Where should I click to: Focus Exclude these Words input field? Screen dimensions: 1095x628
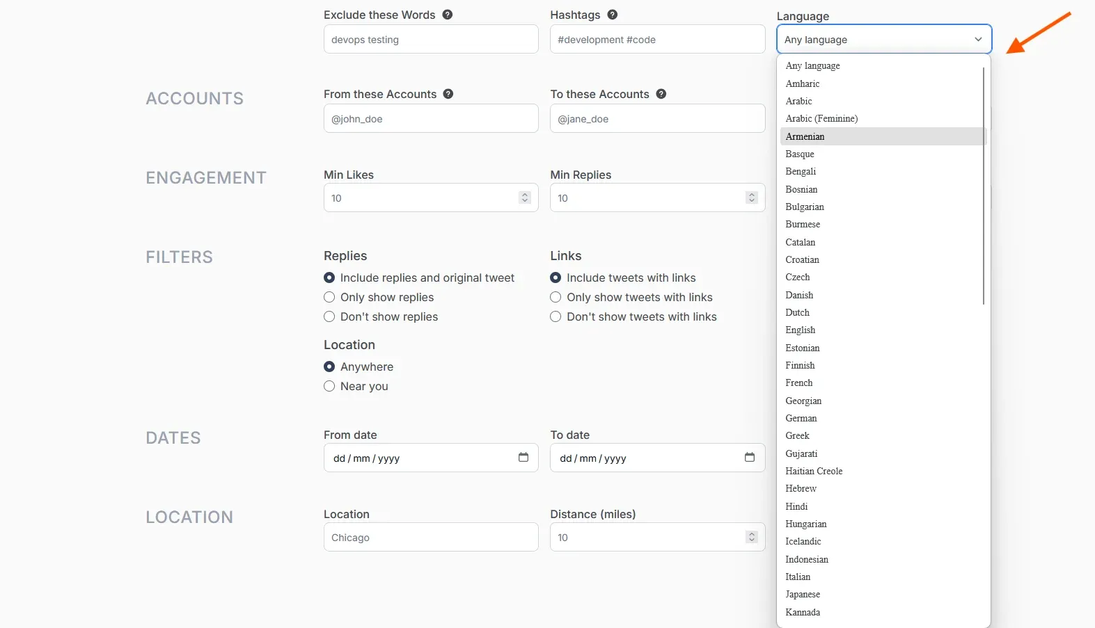pyautogui.click(x=431, y=39)
